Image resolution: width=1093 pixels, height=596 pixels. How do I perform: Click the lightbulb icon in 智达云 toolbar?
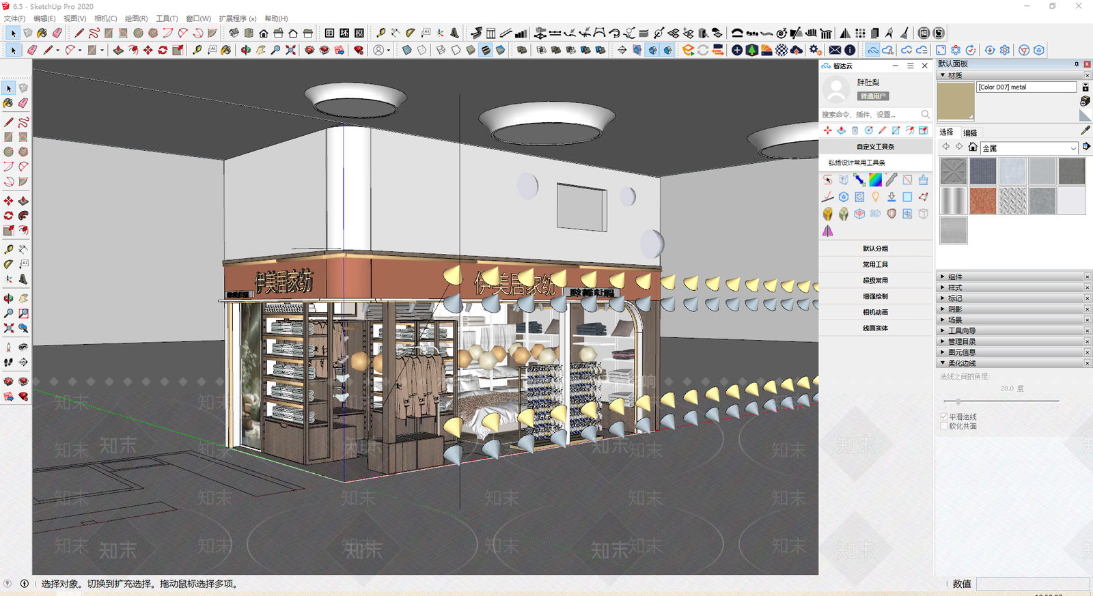pos(875,197)
